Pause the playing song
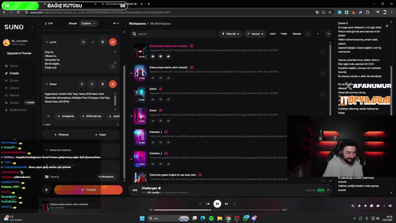The image size is (396, 223). tap(217, 204)
